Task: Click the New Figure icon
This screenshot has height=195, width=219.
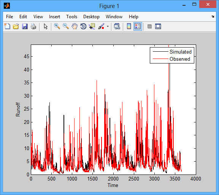Action: pos(7,26)
